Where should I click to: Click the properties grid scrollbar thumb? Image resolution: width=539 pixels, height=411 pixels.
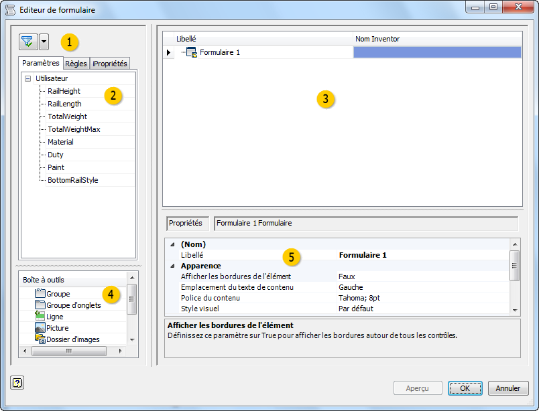(x=515, y=266)
